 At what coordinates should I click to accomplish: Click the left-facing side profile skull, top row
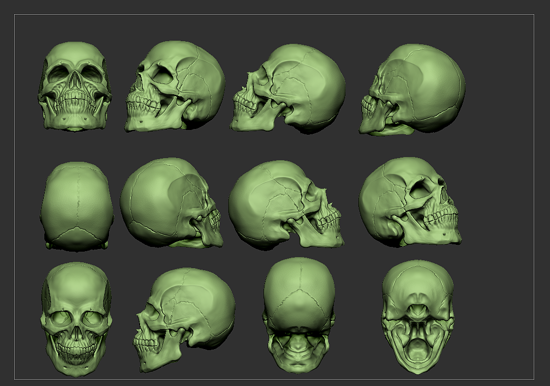(288, 88)
